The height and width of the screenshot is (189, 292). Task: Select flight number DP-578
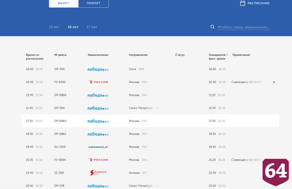pos(59,186)
